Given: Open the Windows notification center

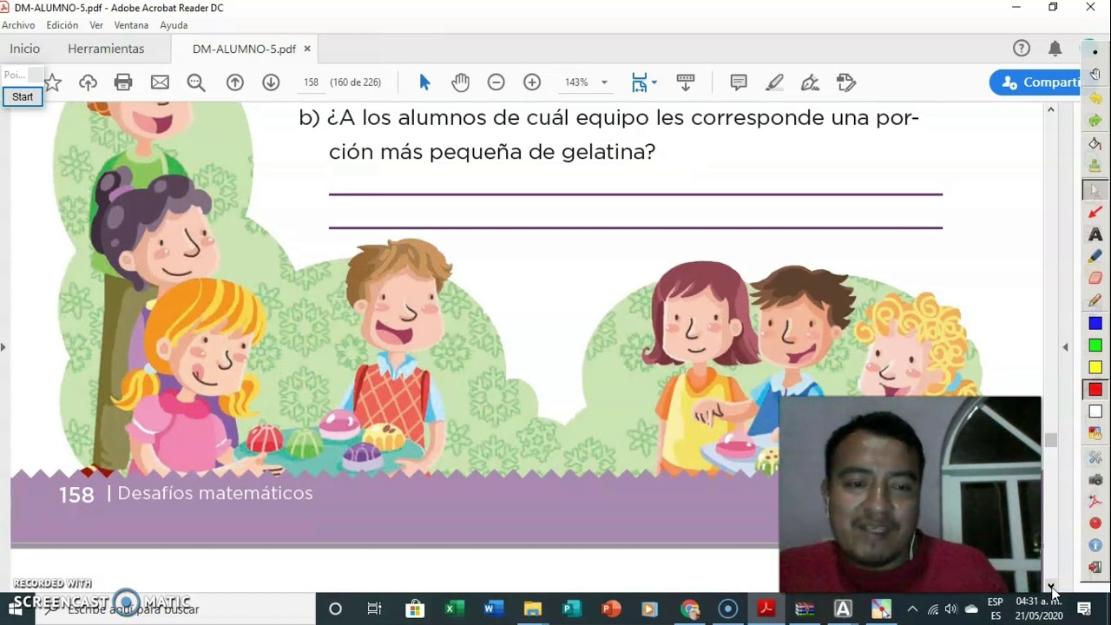Looking at the screenshot, I should pyautogui.click(x=1084, y=609).
